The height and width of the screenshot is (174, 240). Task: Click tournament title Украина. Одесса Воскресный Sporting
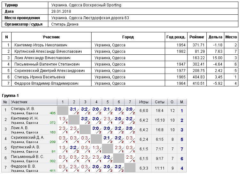pos(86,5)
